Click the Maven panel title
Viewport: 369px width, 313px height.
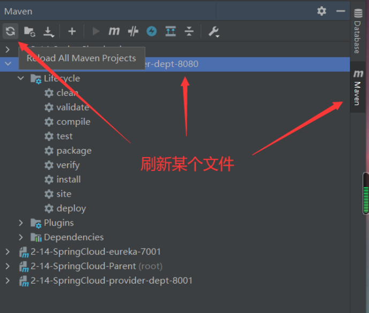click(18, 11)
